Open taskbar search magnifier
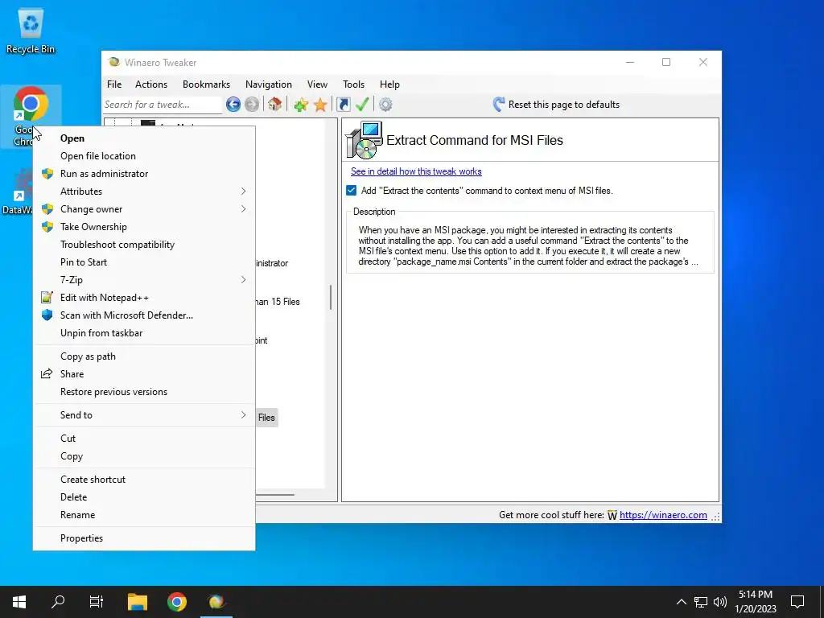The image size is (824, 618). 58,602
